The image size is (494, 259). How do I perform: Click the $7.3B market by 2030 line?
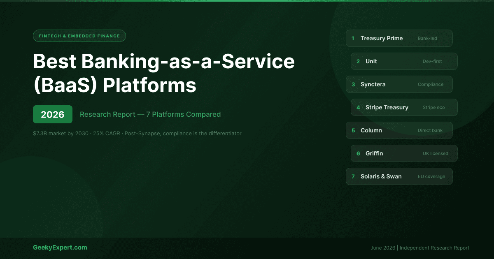click(x=137, y=134)
